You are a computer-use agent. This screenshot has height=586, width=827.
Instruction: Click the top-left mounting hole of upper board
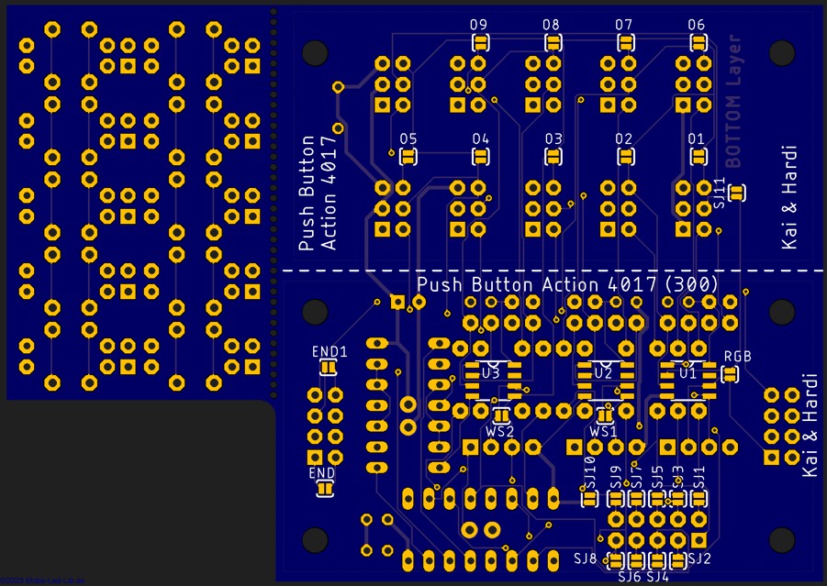click(315, 52)
